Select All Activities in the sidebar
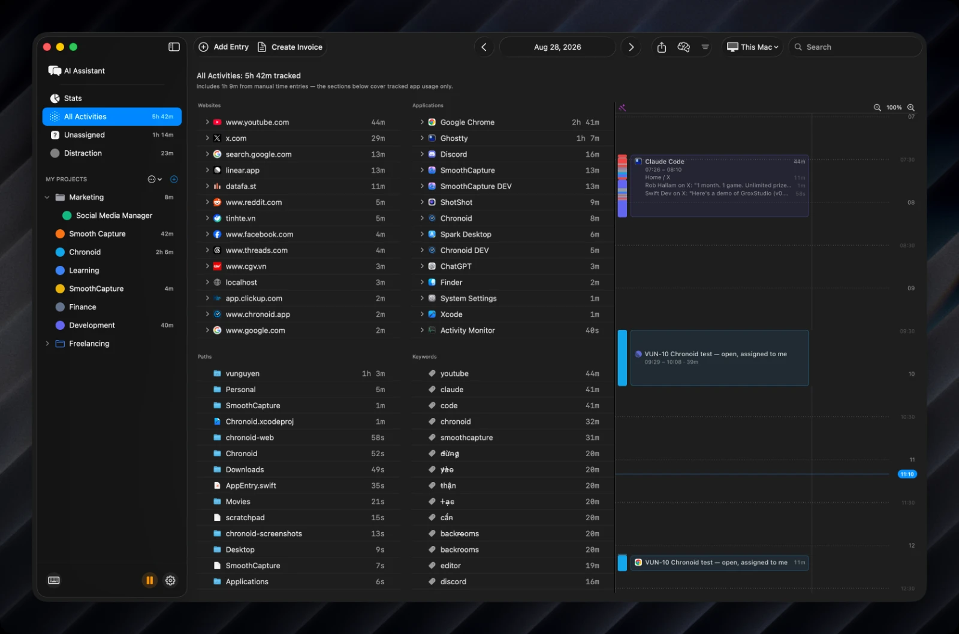This screenshot has width=959, height=634. click(x=112, y=117)
